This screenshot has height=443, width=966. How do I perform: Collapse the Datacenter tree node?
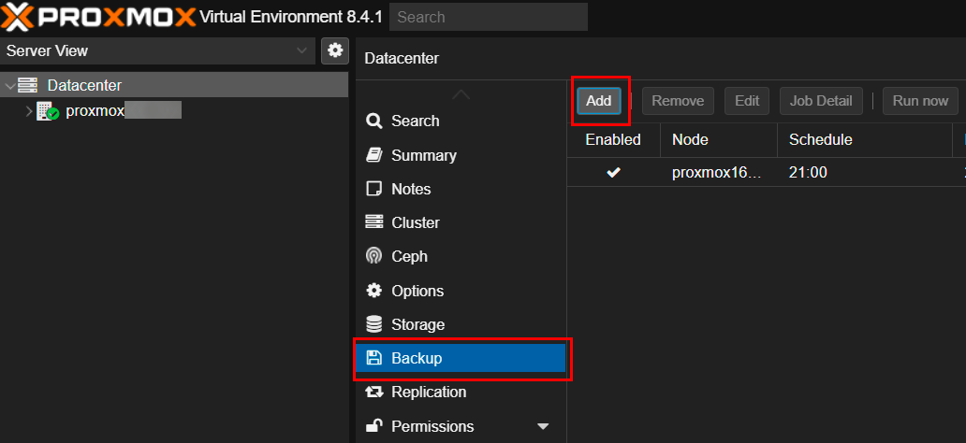pyautogui.click(x=9, y=86)
